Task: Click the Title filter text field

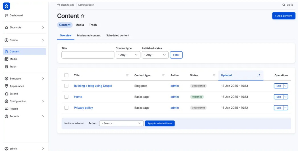Action: (x=88, y=55)
